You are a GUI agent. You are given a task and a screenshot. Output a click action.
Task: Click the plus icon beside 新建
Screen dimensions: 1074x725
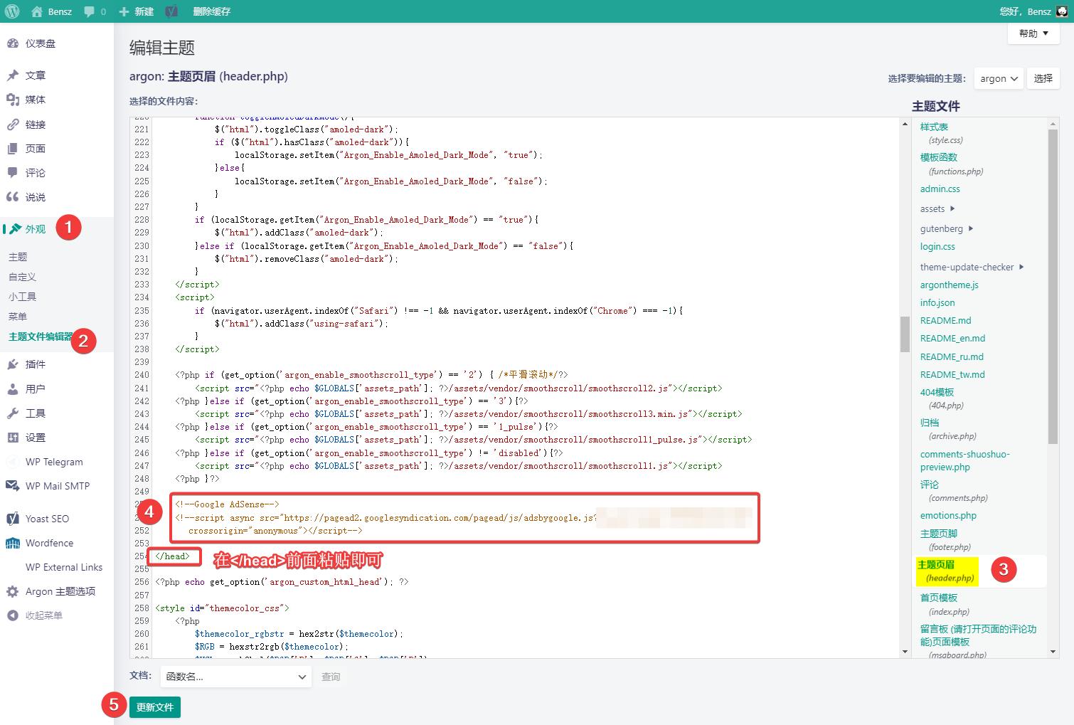pyautogui.click(x=124, y=11)
